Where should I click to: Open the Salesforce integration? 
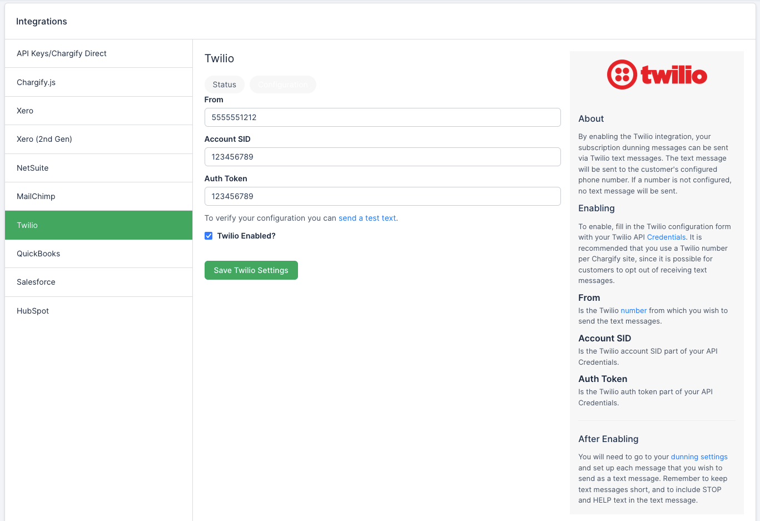[36, 282]
